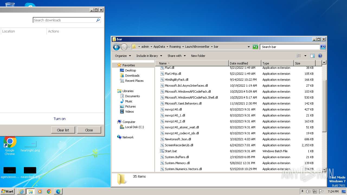Click LaunchBrowserBar in the breadcrumb path
This screenshot has width=347, height=195.
[197, 47]
